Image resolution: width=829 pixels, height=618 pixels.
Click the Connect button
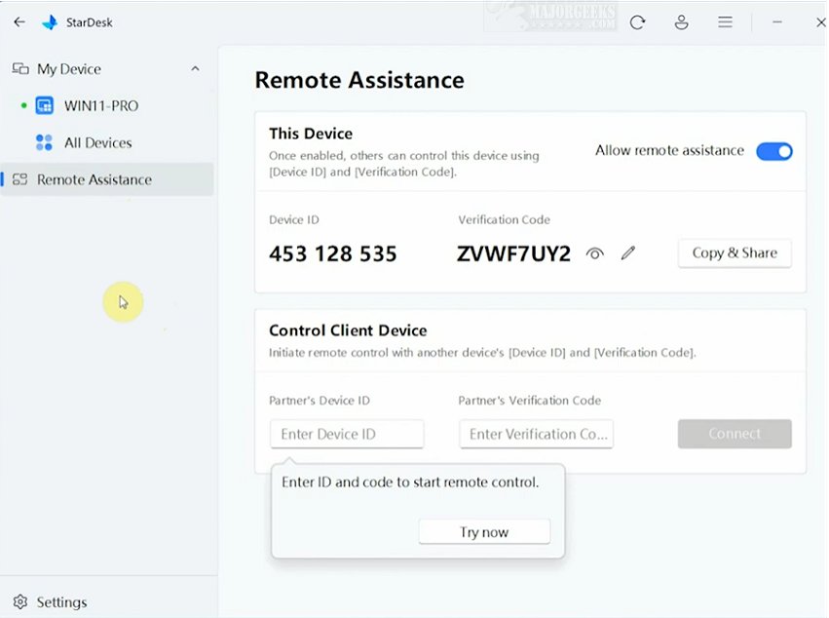(735, 434)
